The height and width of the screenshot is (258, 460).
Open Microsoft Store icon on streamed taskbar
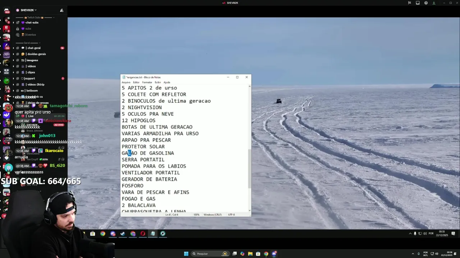[93, 234]
